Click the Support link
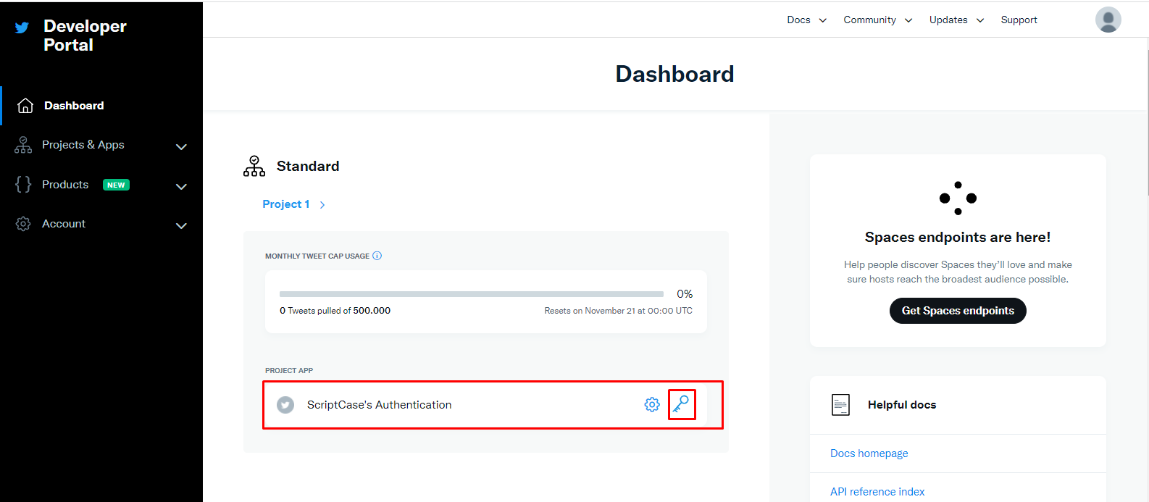Screen dimensions: 1149x502 pos(1019,20)
